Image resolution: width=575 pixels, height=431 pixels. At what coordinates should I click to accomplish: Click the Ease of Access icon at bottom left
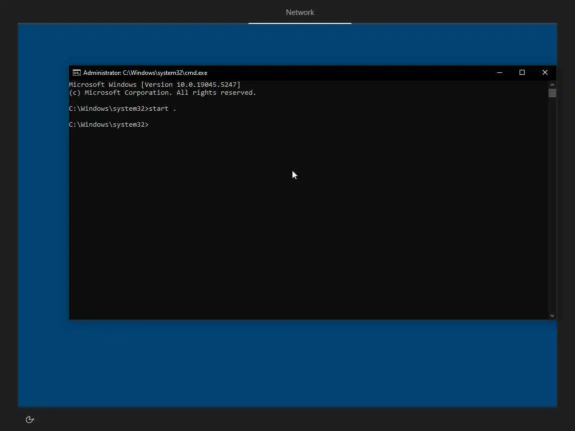tap(30, 419)
